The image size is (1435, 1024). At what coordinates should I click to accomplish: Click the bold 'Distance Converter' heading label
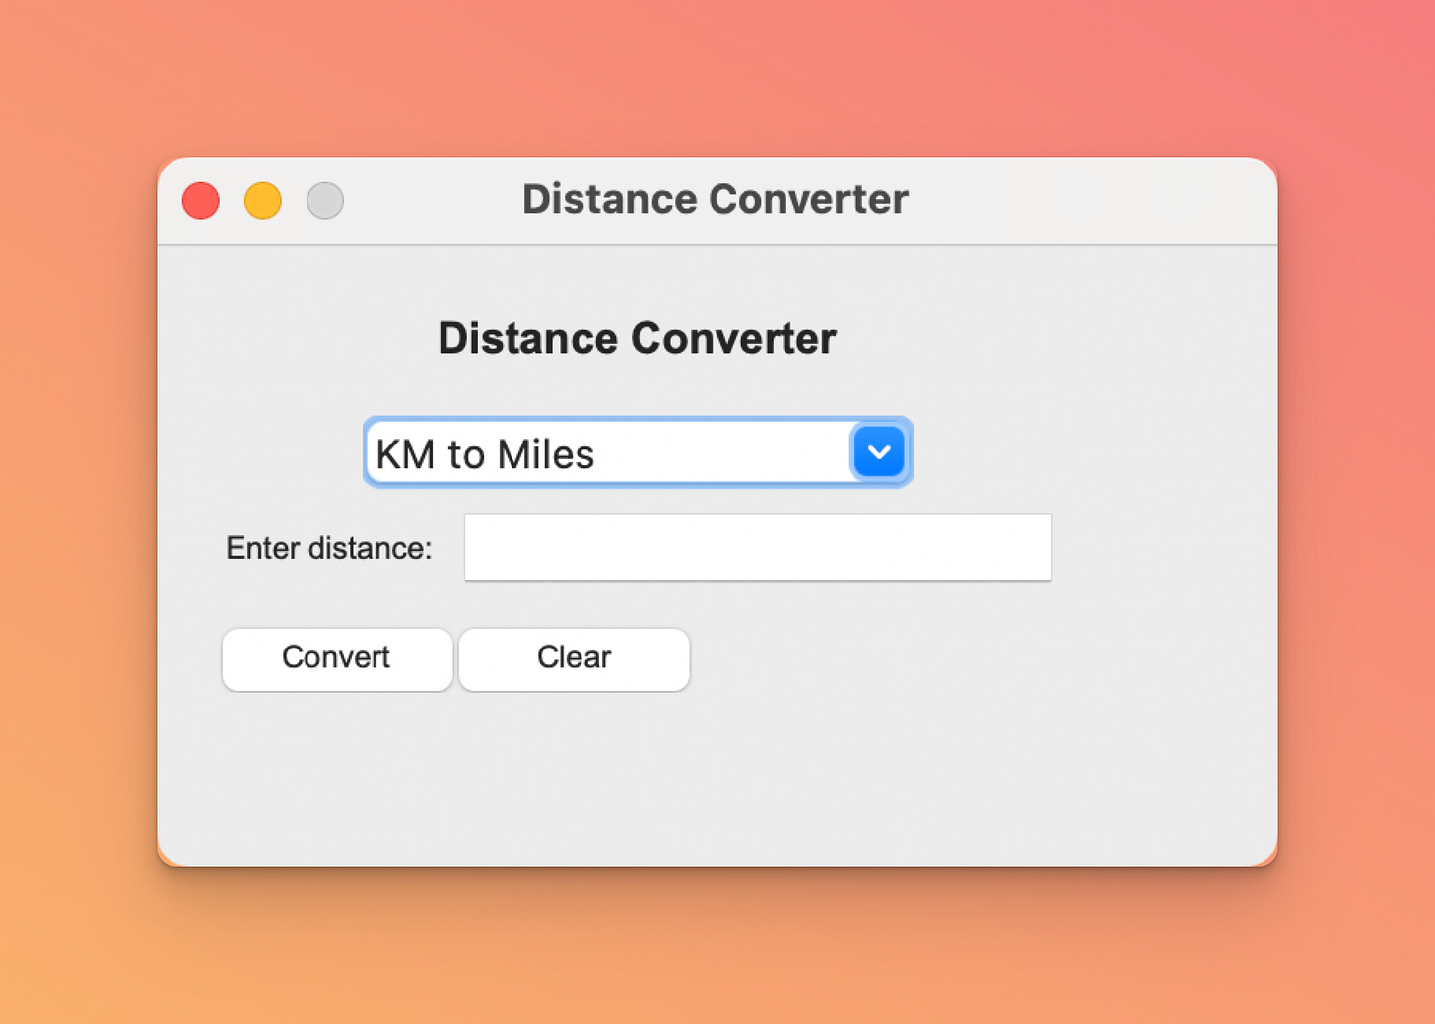coord(637,338)
